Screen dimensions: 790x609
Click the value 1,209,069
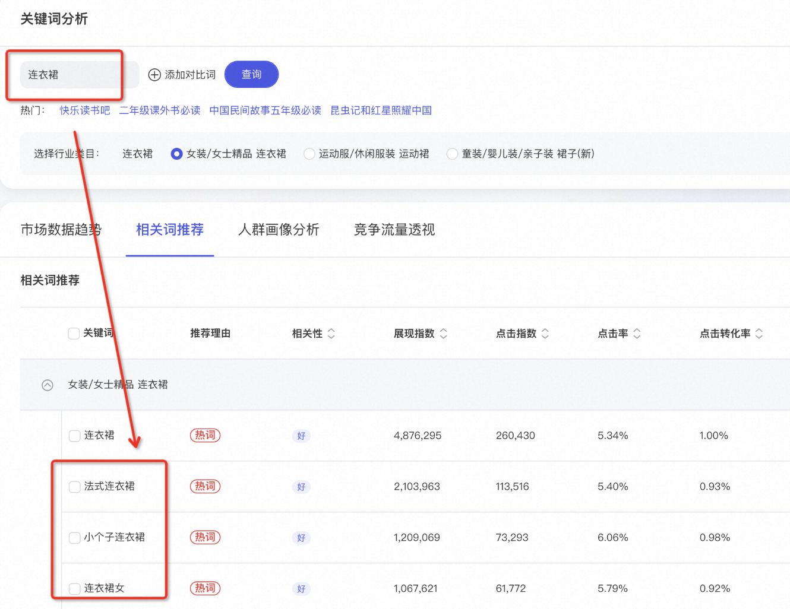pyautogui.click(x=417, y=538)
